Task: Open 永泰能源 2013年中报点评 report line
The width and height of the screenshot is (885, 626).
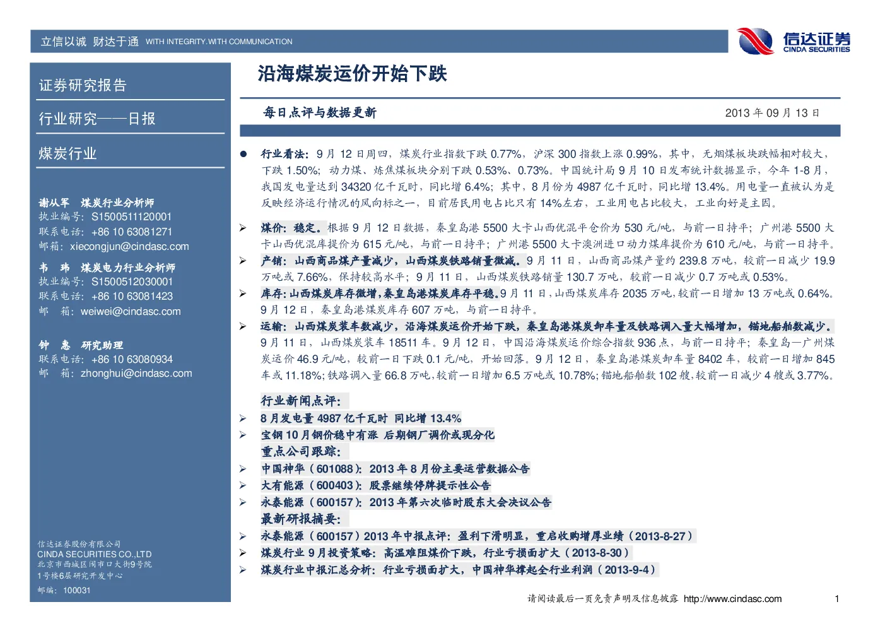Action: point(478,536)
